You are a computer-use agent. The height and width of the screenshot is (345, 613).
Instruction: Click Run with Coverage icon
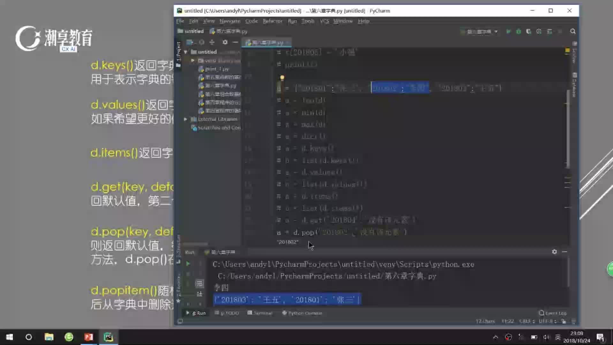pos(529,31)
